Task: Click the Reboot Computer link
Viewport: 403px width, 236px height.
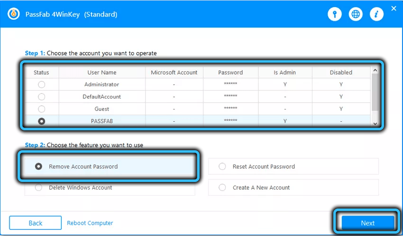Action: click(90, 223)
